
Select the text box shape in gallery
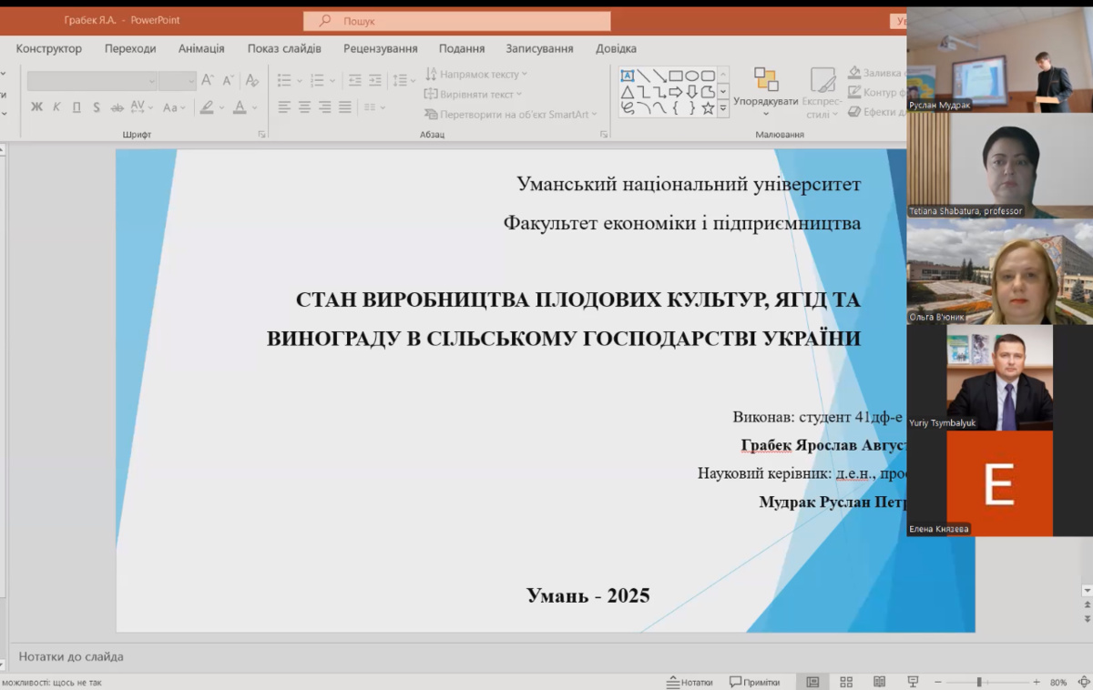click(x=628, y=76)
